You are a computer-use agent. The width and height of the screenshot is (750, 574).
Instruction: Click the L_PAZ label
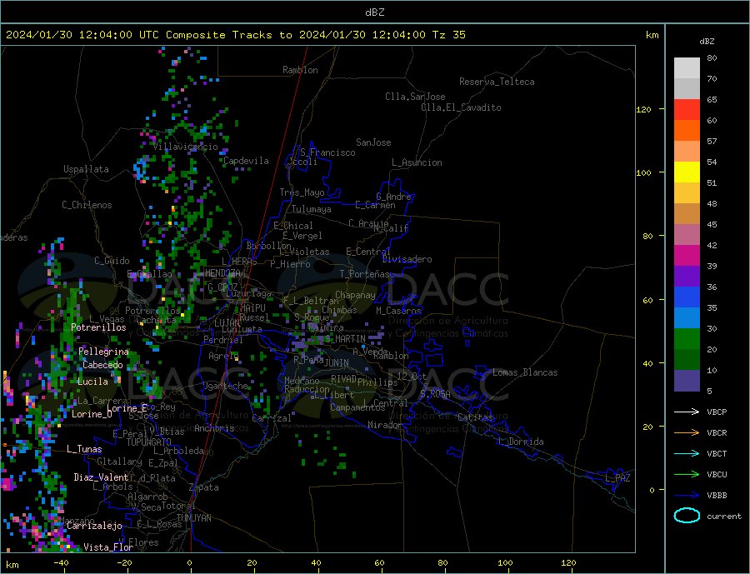[x=617, y=478]
